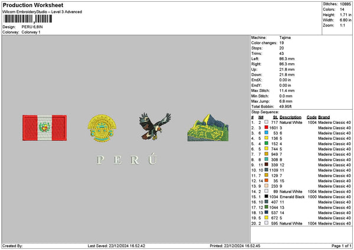Click the Stop Sequence heading
The image size is (354, 250).
point(265,112)
